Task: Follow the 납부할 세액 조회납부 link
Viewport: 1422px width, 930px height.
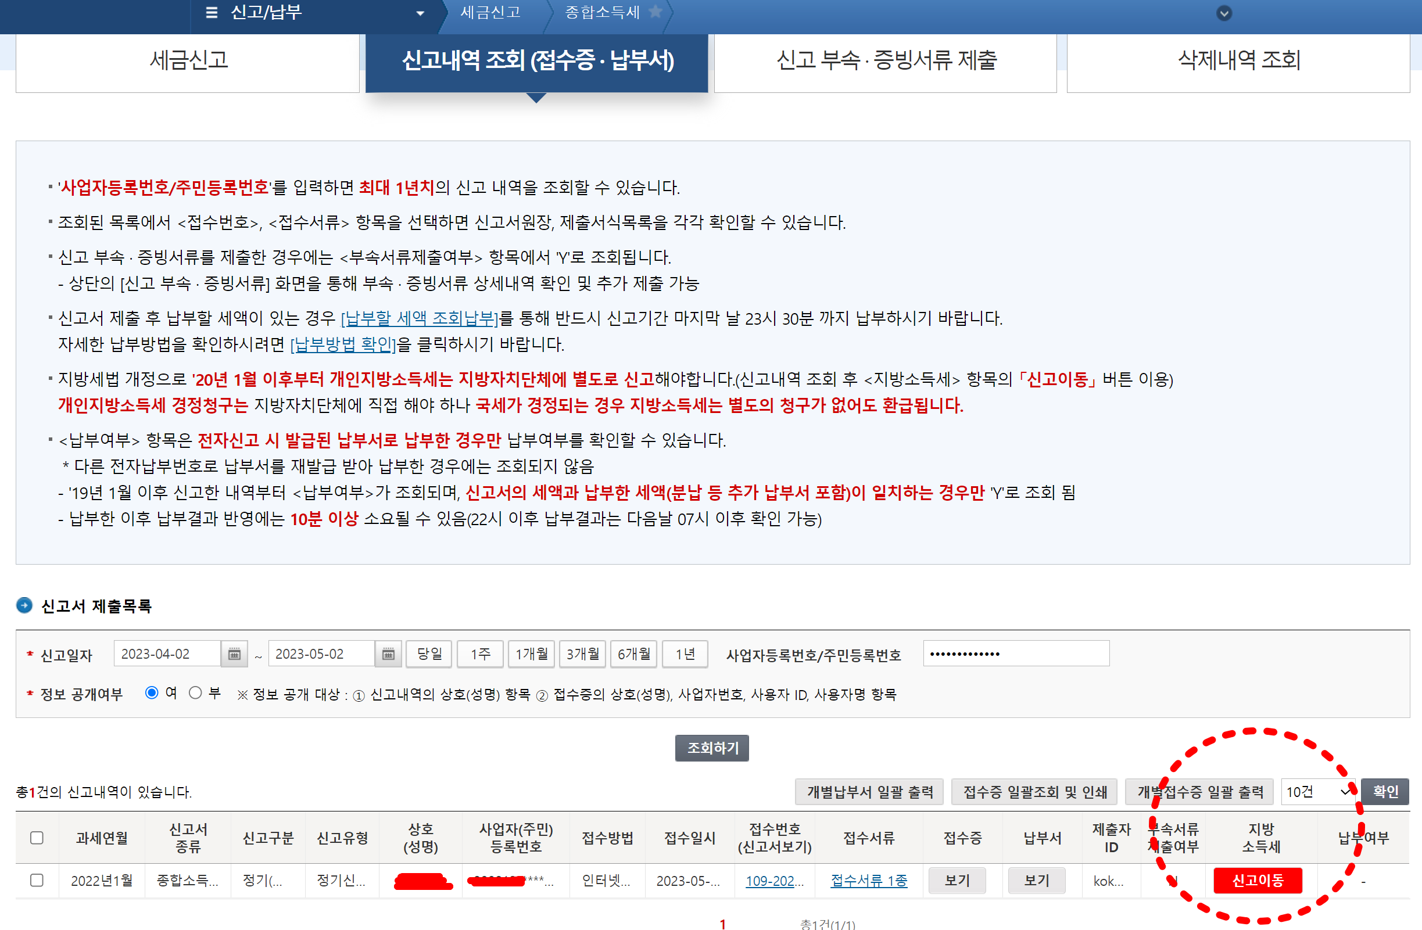Action: coord(420,318)
